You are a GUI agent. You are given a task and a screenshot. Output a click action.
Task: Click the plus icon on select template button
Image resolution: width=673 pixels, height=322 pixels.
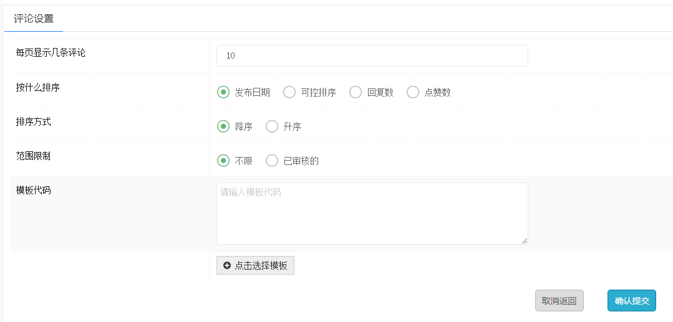click(227, 265)
